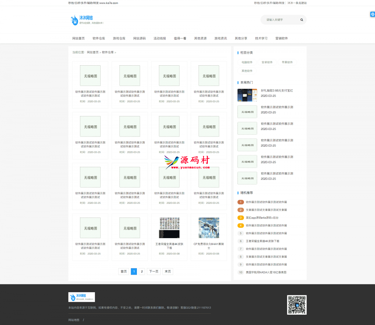Click the blue floating widget icon
The width and height of the screenshot is (375, 325).
(372, 14)
